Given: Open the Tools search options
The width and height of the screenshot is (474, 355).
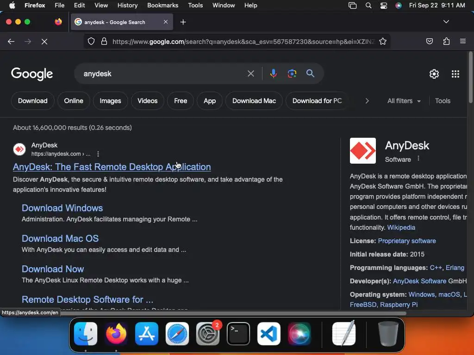Looking at the screenshot, I should click(x=443, y=101).
